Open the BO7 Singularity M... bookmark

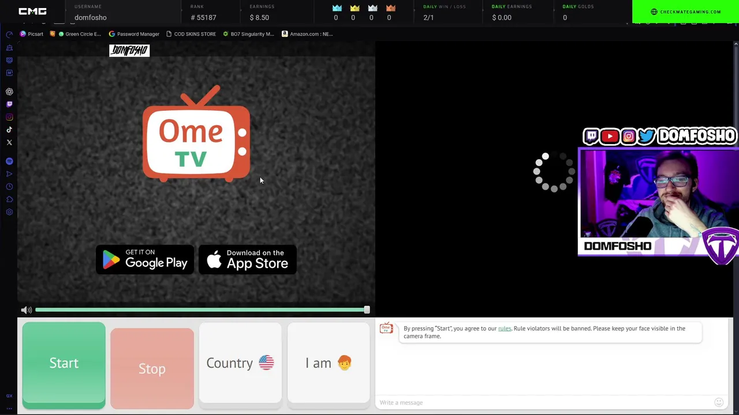click(248, 34)
